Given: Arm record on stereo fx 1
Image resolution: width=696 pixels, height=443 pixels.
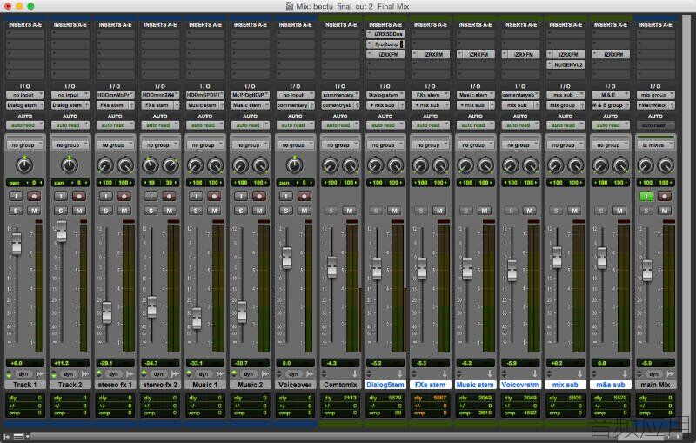Looking at the screenshot, I should [124, 196].
